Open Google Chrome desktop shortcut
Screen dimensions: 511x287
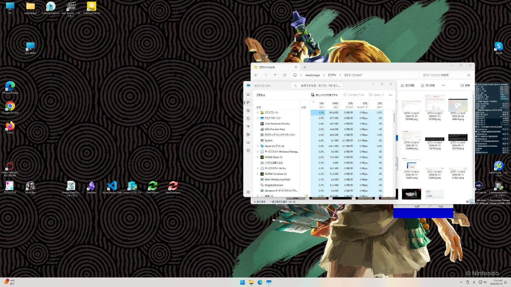[x=10, y=108]
